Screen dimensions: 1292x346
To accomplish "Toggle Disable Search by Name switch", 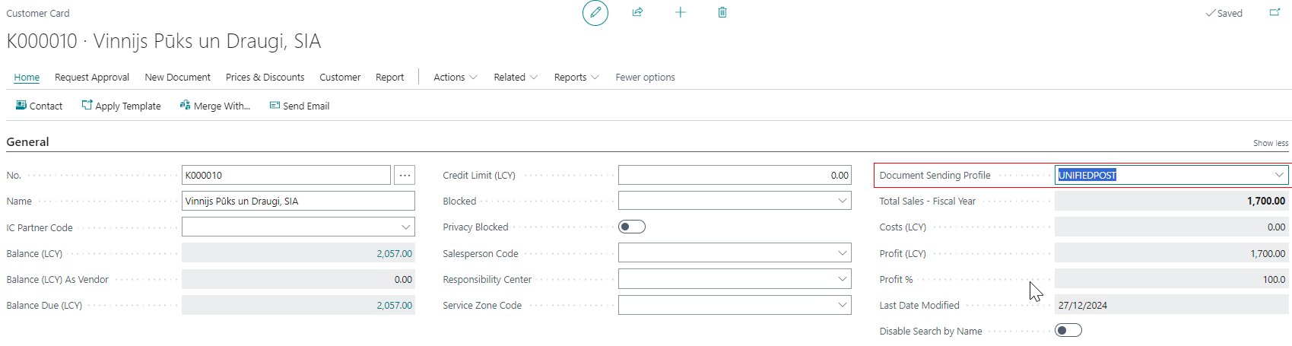I will pos(1068,330).
